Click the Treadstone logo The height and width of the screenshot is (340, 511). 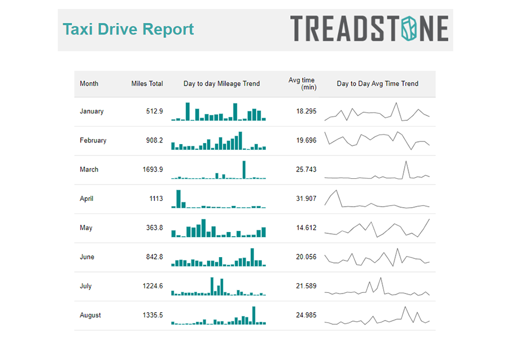click(x=369, y=28)
